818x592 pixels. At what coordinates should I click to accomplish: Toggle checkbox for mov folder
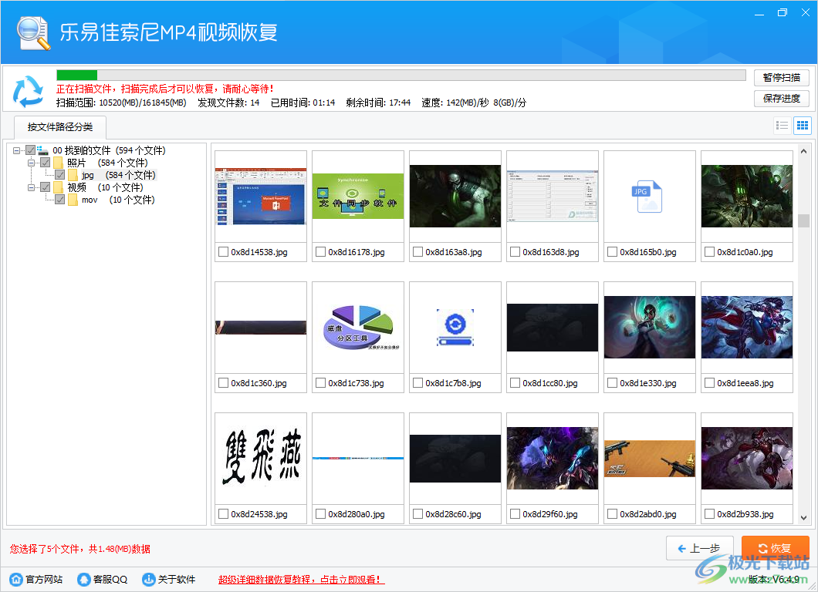(60, 200)
